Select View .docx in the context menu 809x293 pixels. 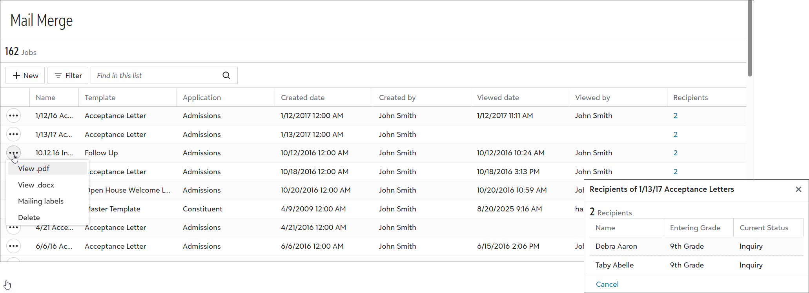(x=36, y=185)
